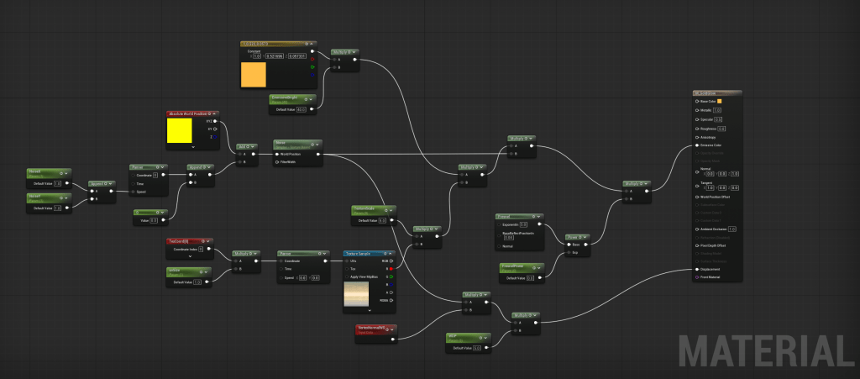Toggle the Apply View MipBias pin on Texture Sample
The width and height of the screenshot is (860, 379).
click(348, 277)
